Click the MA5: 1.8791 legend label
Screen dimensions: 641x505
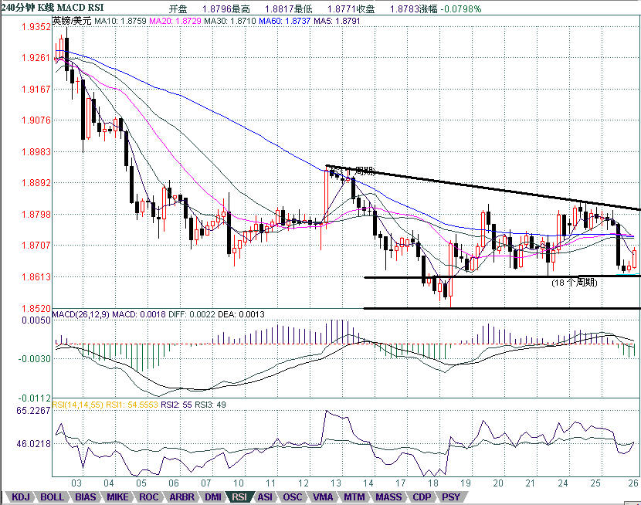click(x=337, y=21)
